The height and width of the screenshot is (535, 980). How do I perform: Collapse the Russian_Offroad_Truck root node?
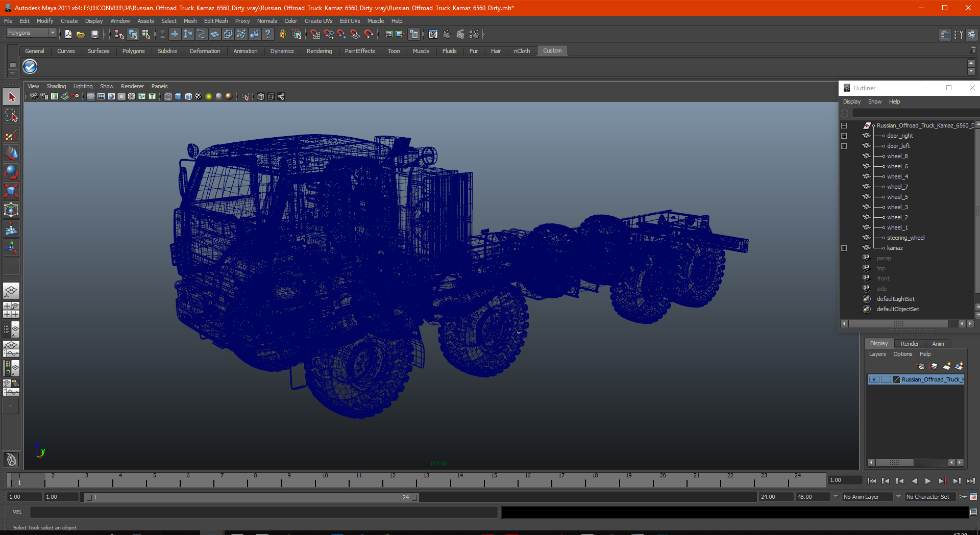pyautogui.click(x=844, y=126)
